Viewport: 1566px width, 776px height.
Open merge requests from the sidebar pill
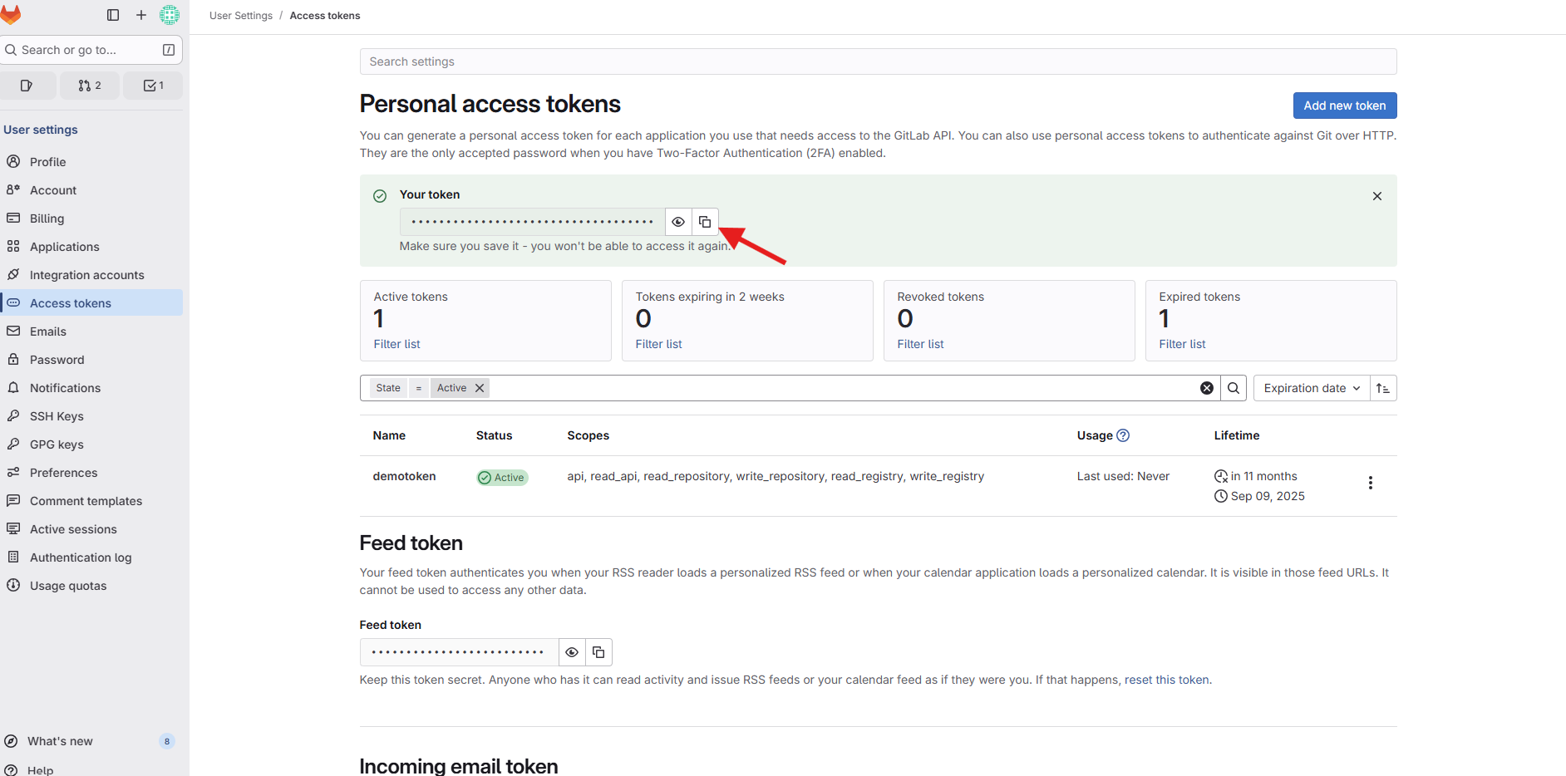(x=90, y=85)
